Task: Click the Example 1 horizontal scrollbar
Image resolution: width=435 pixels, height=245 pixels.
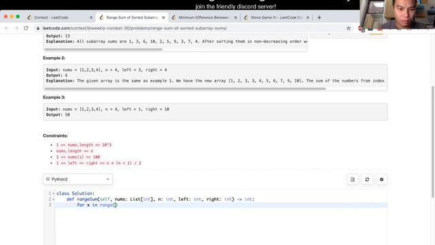Action: [103, 50]
